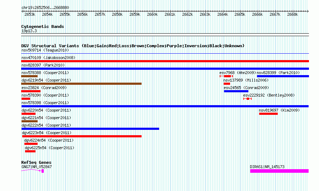Click the 2656k ruler tick label
The image size is (319, 191).
pos(82,14)
